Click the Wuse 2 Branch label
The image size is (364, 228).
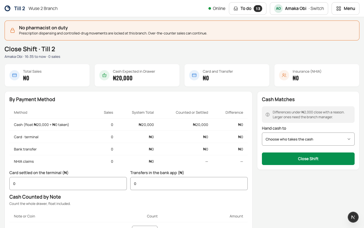[43, 9]
